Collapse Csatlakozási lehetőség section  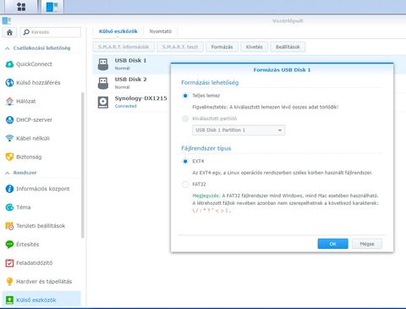8,48
